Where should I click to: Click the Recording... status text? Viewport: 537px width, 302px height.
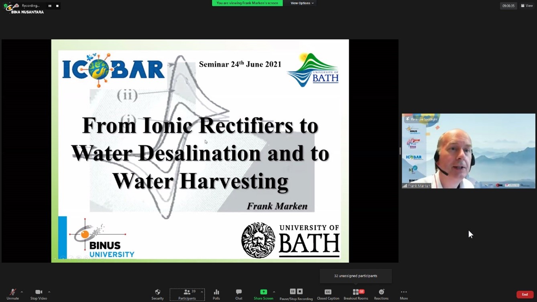click(31, 6)
